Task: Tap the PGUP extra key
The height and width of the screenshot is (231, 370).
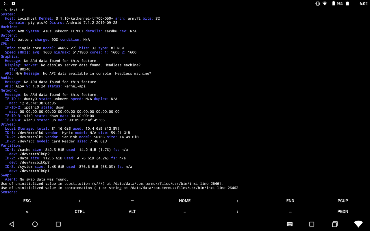Action: (x=343, y=201)
